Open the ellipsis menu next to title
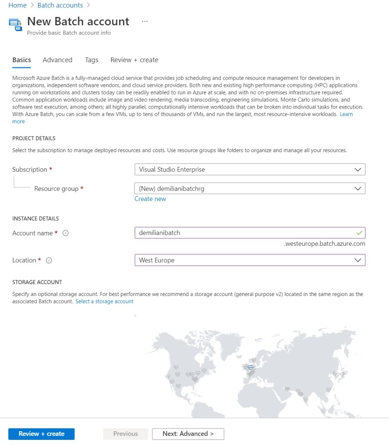 145,21
